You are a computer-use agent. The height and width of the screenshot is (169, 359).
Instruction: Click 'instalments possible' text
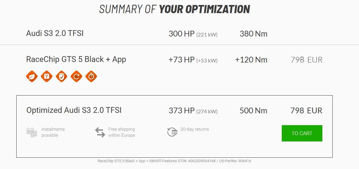coord(53,132)
